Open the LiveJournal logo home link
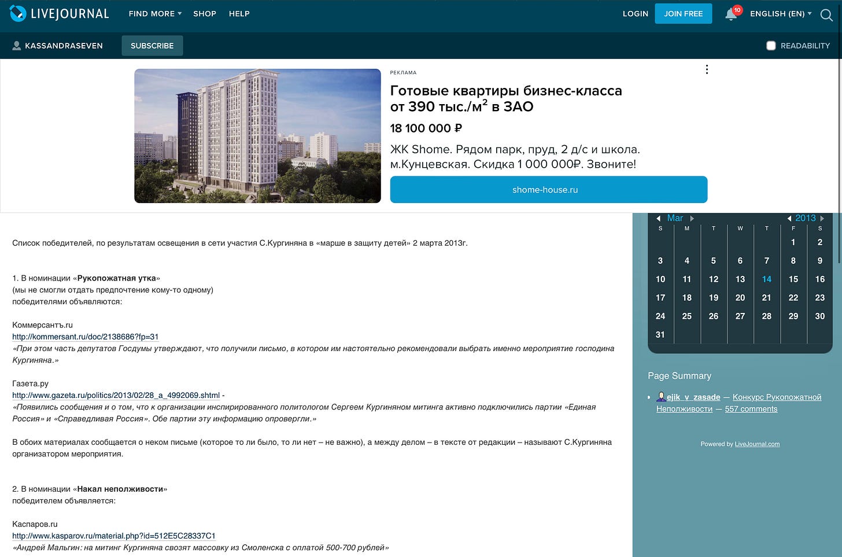This screenshot has width=842, height=557. click(x=59, y=13)
